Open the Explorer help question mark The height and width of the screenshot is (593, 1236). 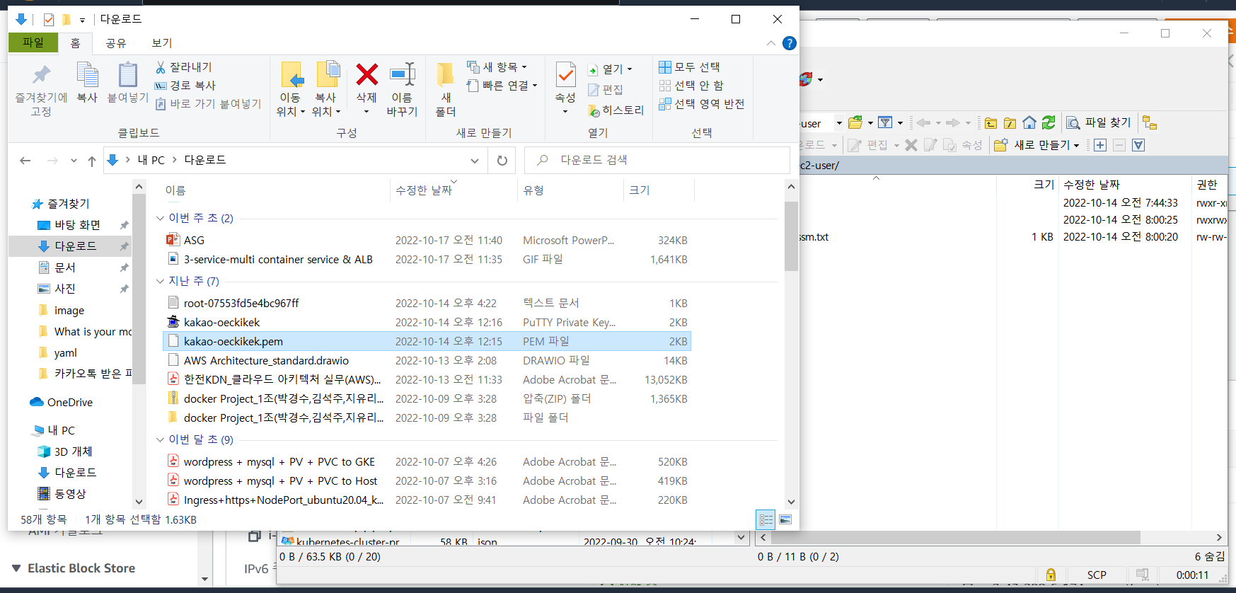pyautogui.click(x=790, y=43)
